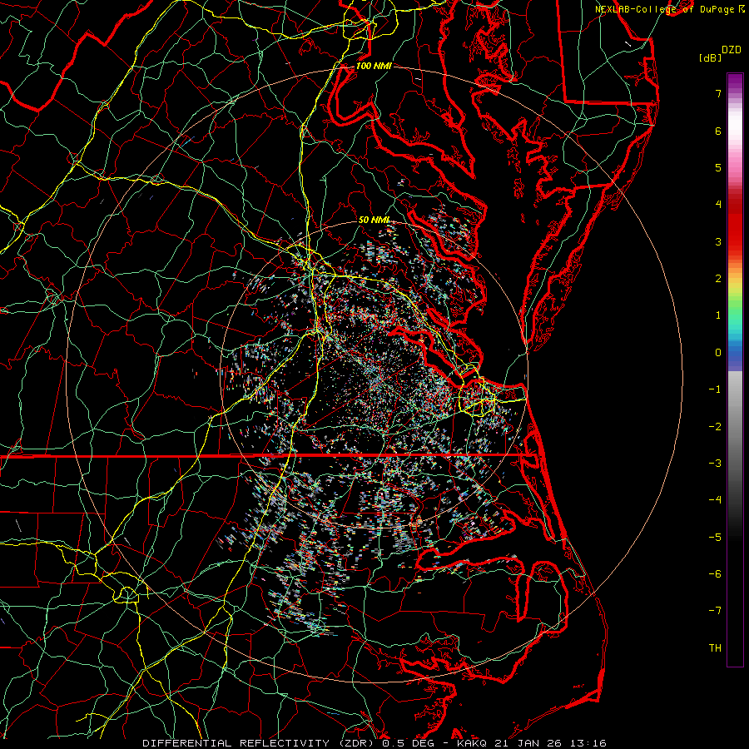Click the 100 NMI range ring label
The width and height of the screenshot is (749, 749).
tap(374, 66)
